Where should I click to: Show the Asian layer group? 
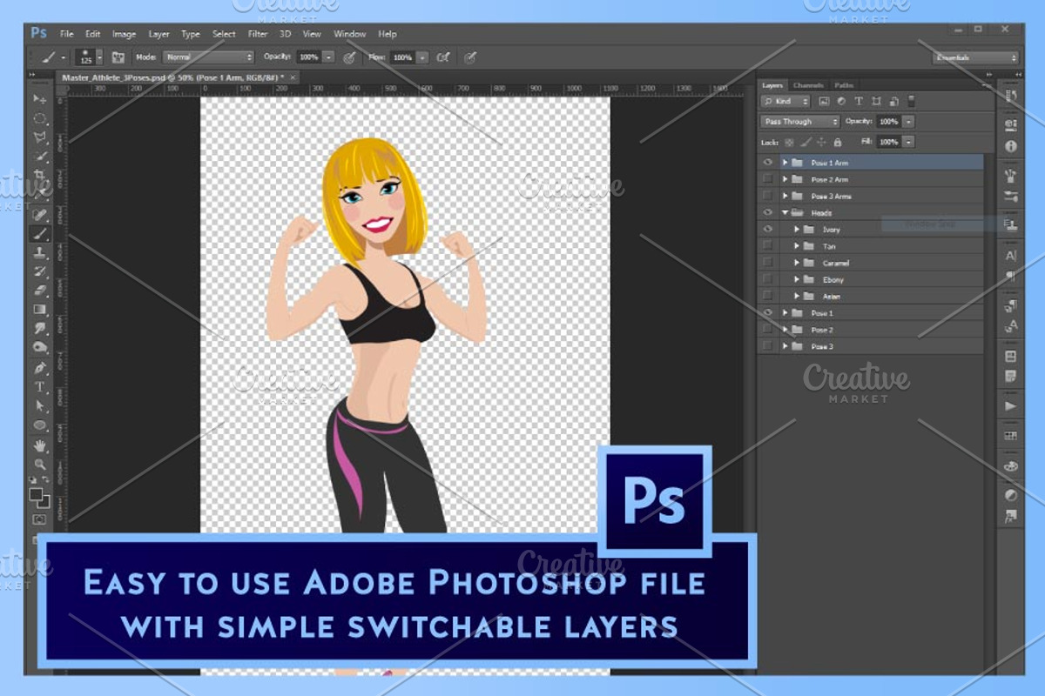tap(767, 296)
